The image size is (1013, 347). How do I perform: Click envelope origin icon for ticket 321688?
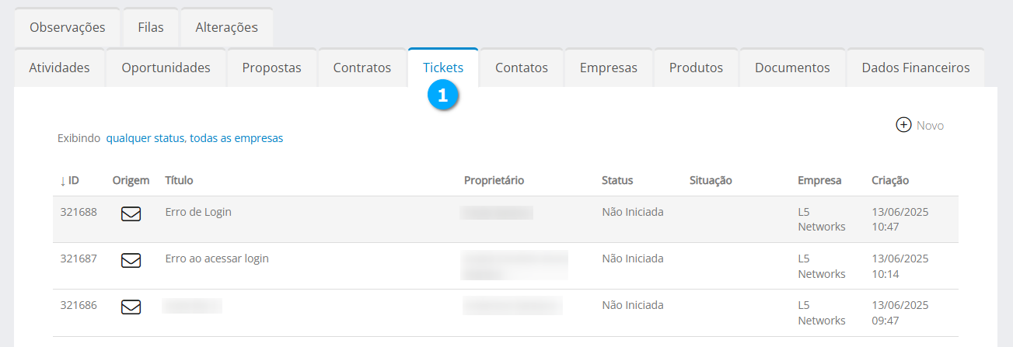(x=131, y=214)
